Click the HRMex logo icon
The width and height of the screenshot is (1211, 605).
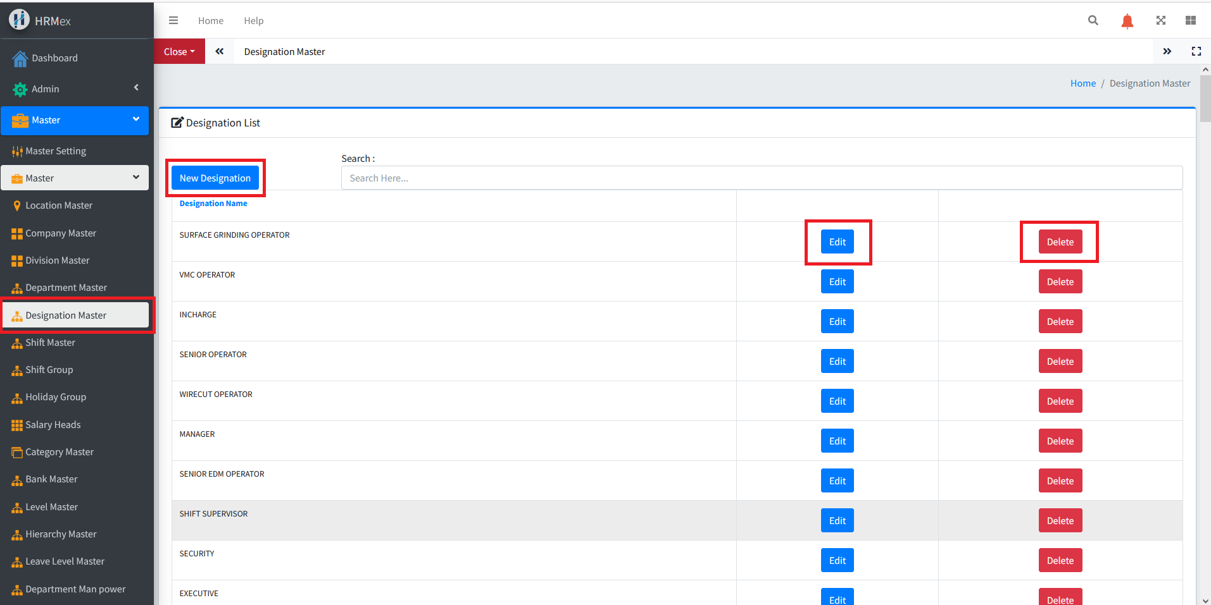coord(19,20)
